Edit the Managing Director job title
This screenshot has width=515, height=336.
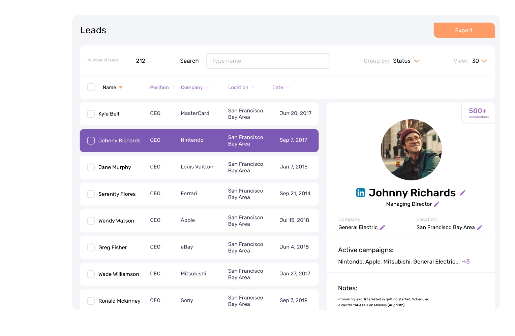click(x=437, y=204)
